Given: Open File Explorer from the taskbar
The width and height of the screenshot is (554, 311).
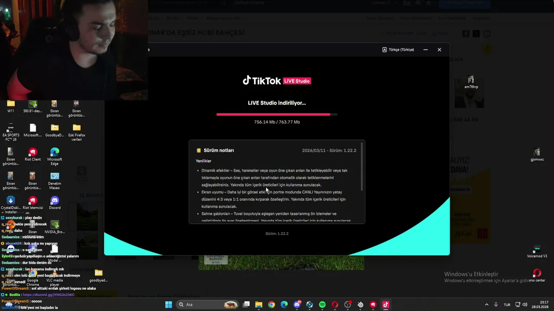Looking at the screenshot, I should pyautogui.click(x=259, y=305).
